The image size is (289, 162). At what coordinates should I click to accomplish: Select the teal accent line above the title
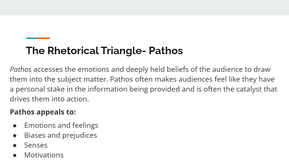(32, 38)
